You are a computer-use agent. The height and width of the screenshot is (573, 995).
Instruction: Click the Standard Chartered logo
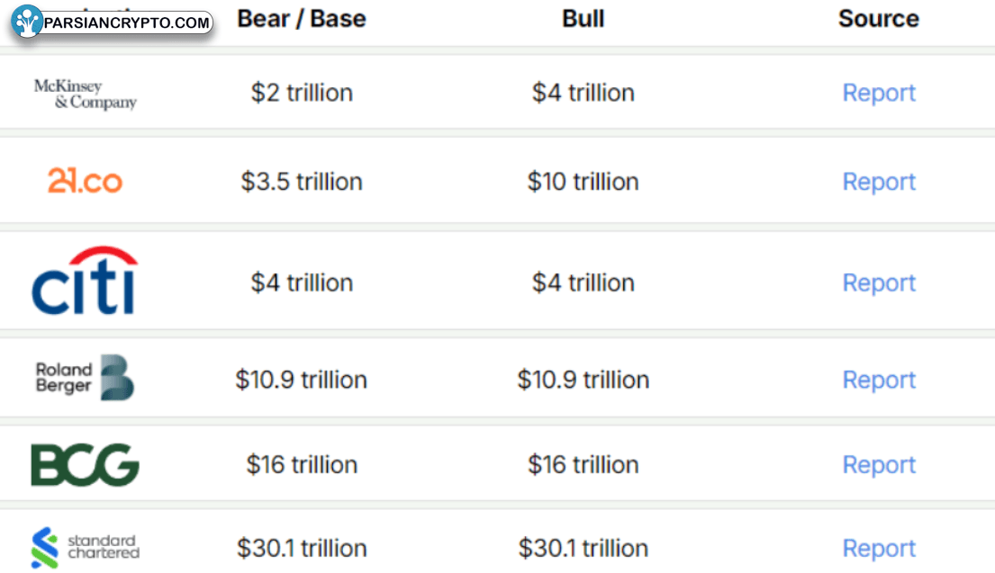[x=85, y=547]
